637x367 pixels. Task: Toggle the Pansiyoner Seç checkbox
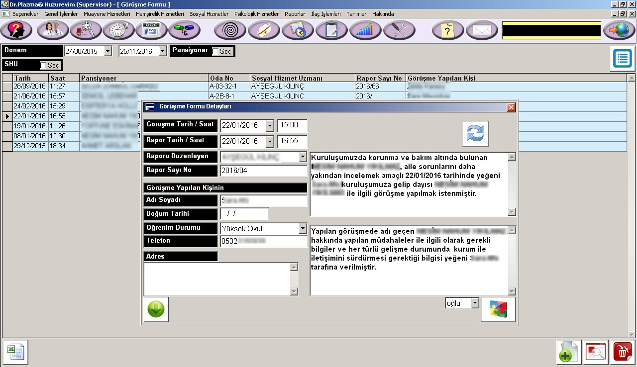215,51
